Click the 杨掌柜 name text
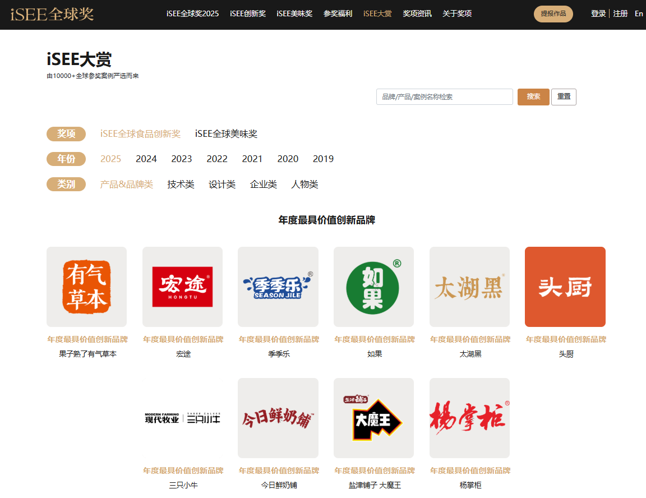The height and width of the screenshot is (498, 646). (x=470, y=485)
